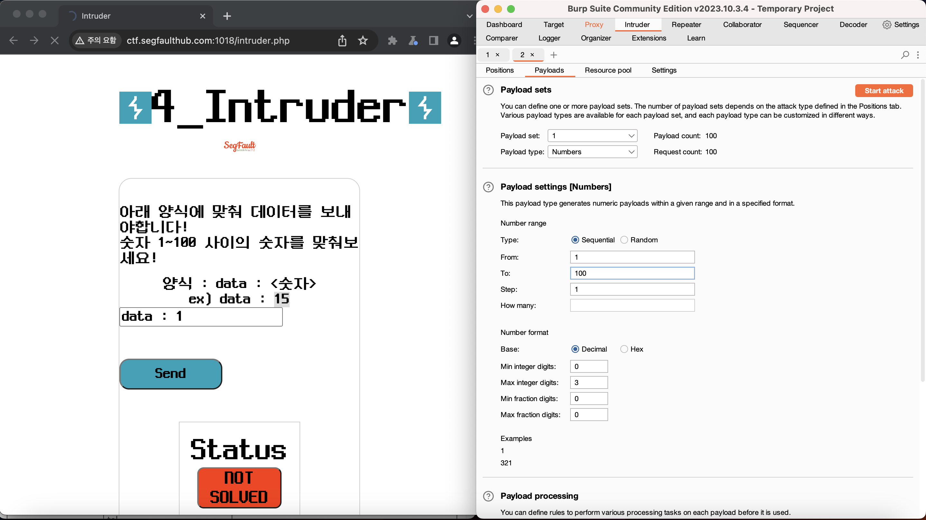Select Intruder attack tab 1

[488, 55]
